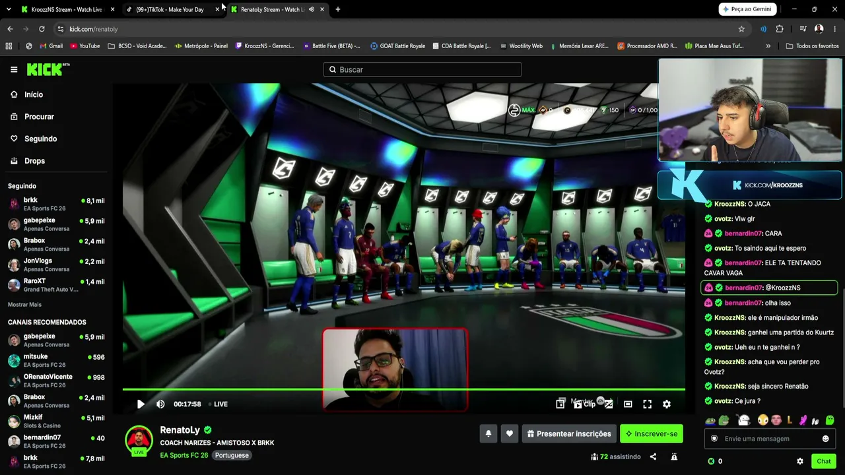Send message with the green Chat button
The height and width of the screenshot is (475, 845).
click(823, 461)
